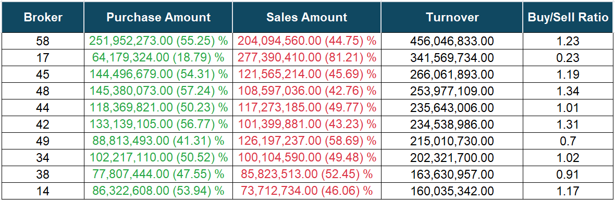Select turnover 456,046,833.00 cell
Screen dimensions: 615x200
tap(452, 41)
